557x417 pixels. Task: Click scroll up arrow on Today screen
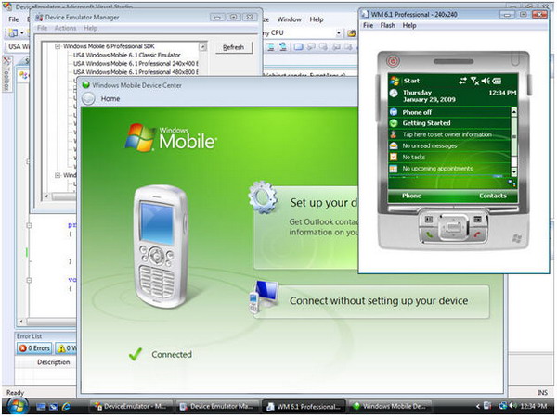click(x=513, y=112)
